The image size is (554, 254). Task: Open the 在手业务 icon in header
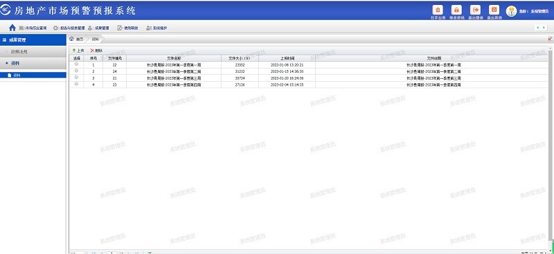click(438, 10)
